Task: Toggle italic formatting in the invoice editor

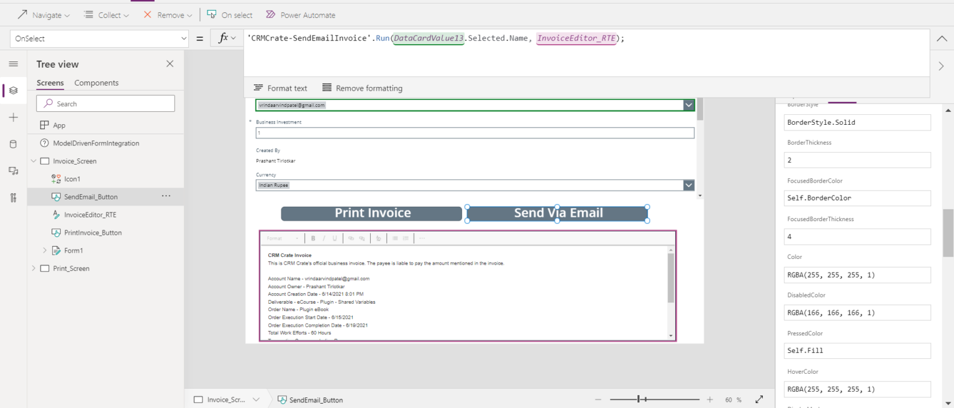Action: [324, 238]
